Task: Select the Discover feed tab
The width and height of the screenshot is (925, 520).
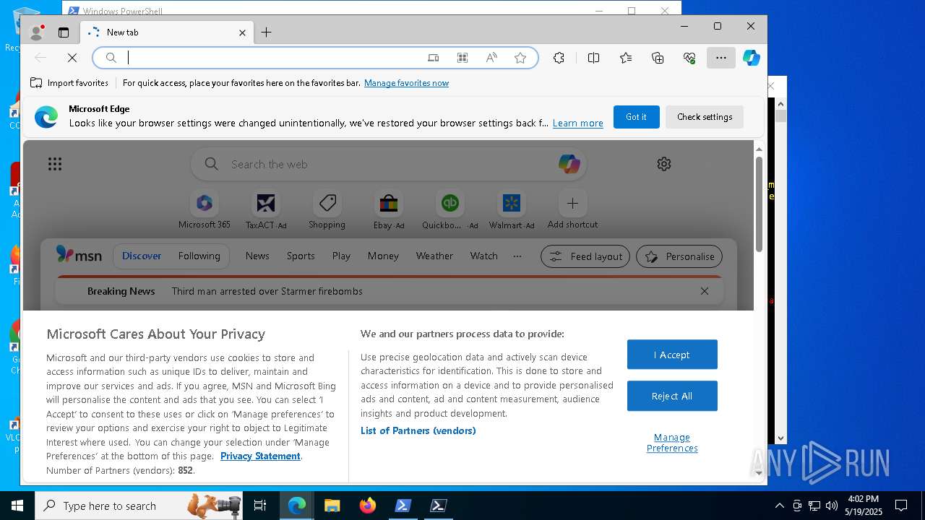Action: click(142, 256)
